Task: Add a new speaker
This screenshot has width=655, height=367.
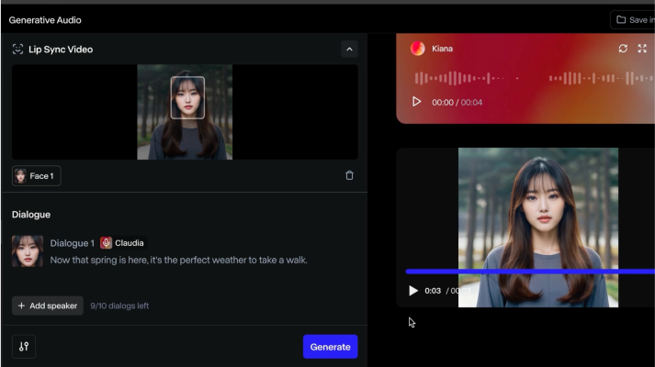Action: pyautogui.click(x=48, y=306)
